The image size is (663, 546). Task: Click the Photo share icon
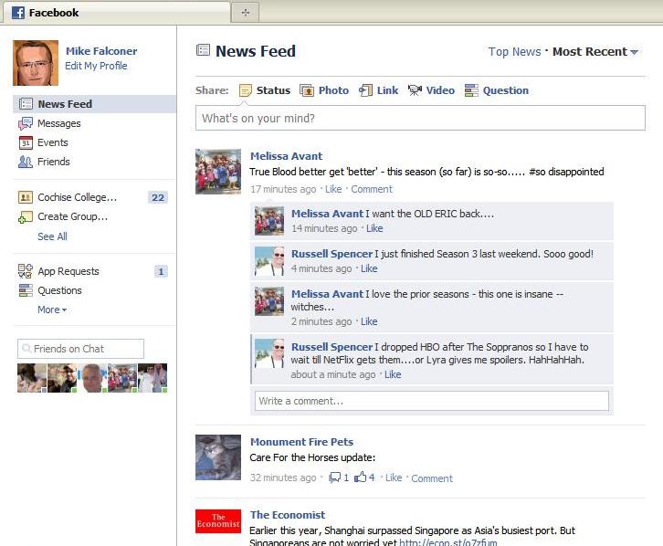point(307,90)
